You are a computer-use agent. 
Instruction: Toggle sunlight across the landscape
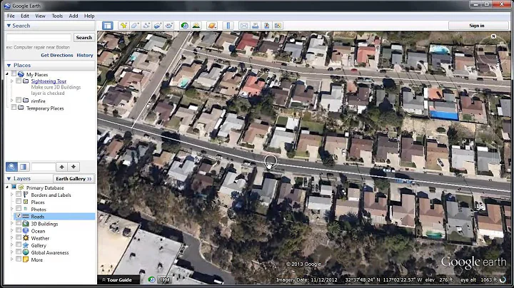point(196,26)
